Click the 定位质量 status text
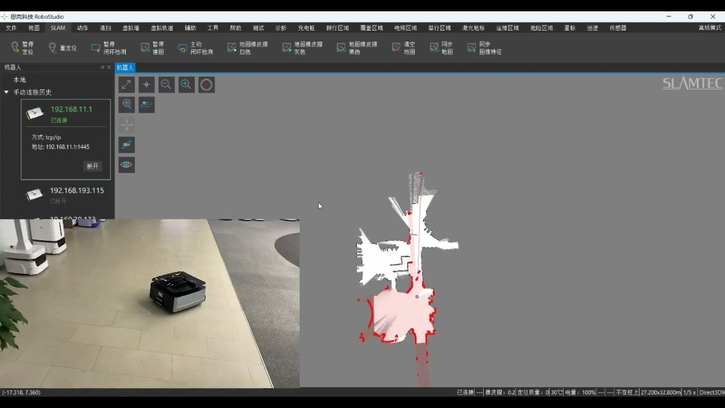The height and width of the screenshot is (408, 725). tap(533, 392)
